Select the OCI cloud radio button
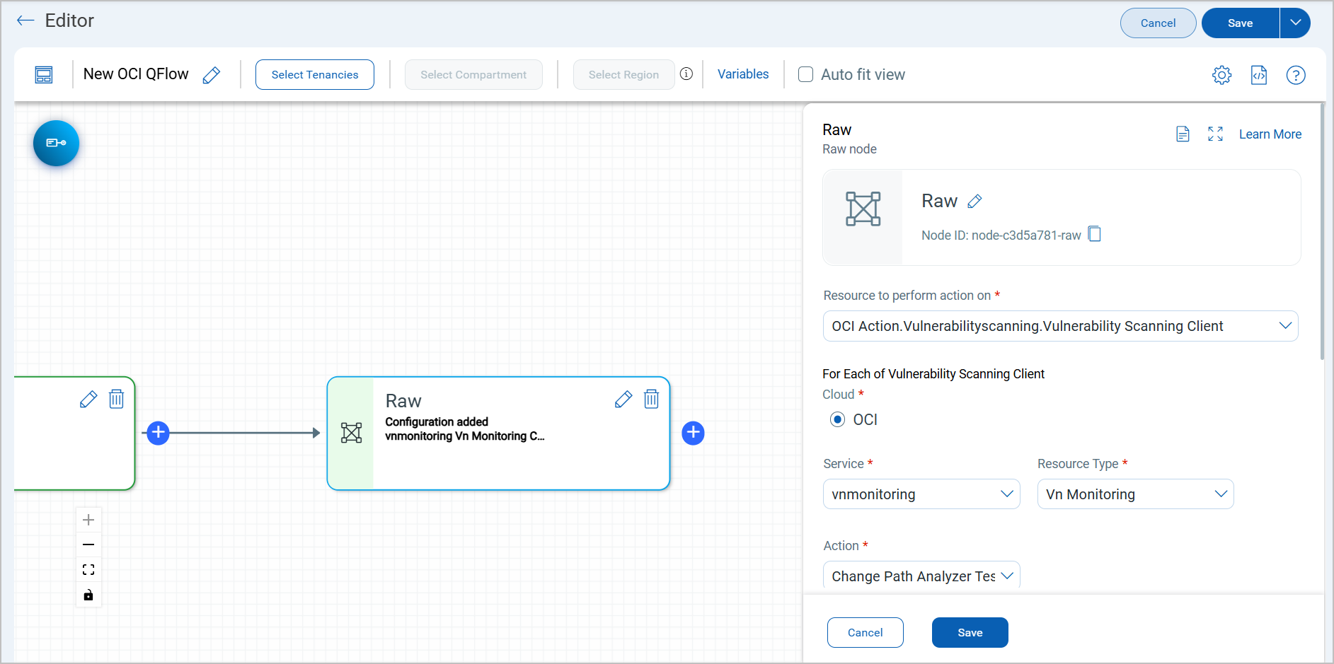The height and width of the screenshot is (664, 1334). coord(837,420)
